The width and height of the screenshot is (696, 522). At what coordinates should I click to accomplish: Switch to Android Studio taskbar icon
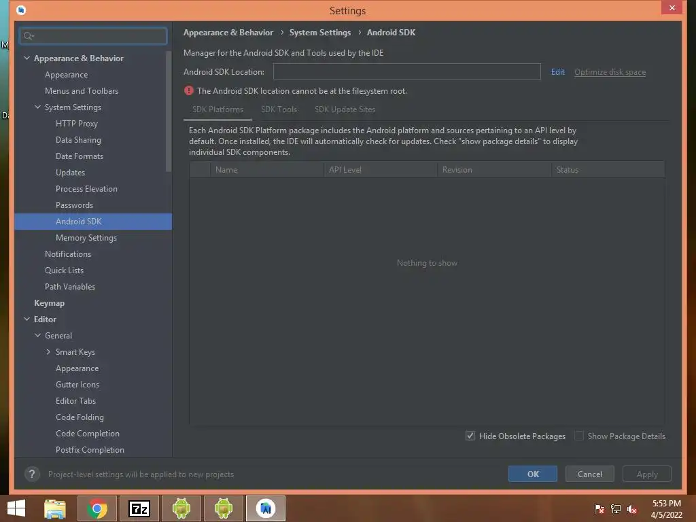266,508
